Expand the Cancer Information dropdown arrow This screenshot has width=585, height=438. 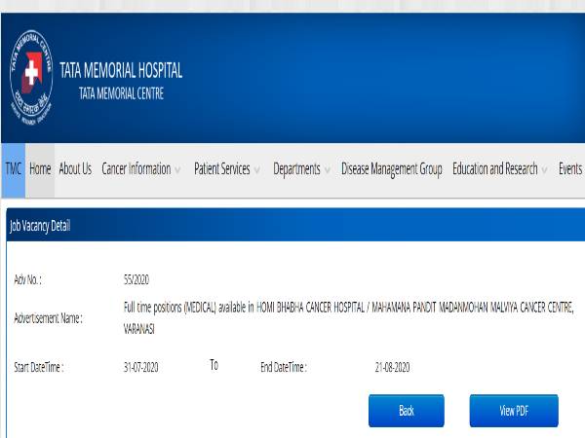point(177,170)
